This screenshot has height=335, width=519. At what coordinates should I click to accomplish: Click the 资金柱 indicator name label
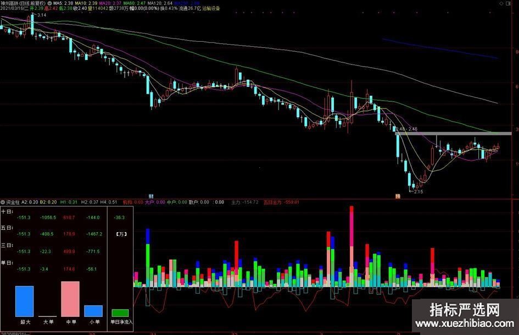pyautogui.click(x=13, y=202)
